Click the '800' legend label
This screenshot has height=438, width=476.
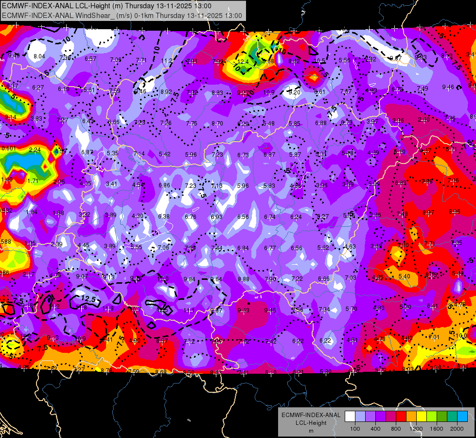[396, 429]
